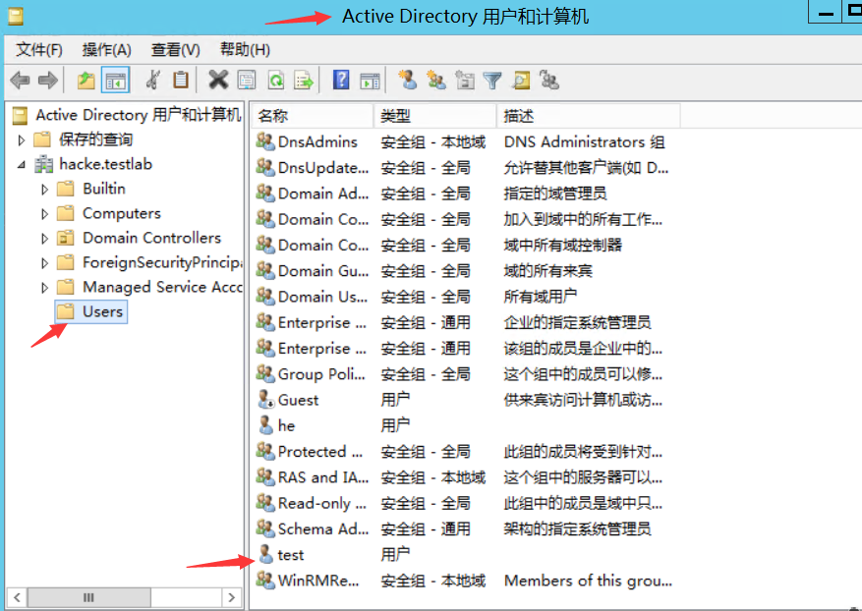Select the Schema Ad... group
Image resolution: width=862 pixels, height=611 pixels.
coord(323,529)
